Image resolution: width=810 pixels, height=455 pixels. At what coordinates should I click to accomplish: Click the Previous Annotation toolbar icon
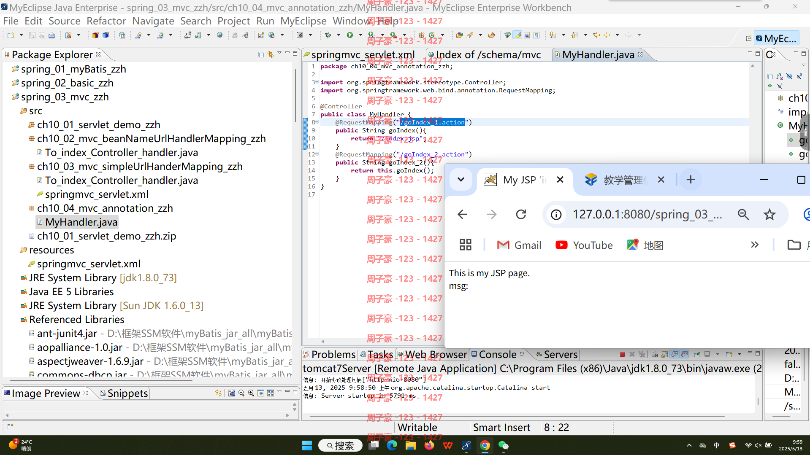coord(574,35)
